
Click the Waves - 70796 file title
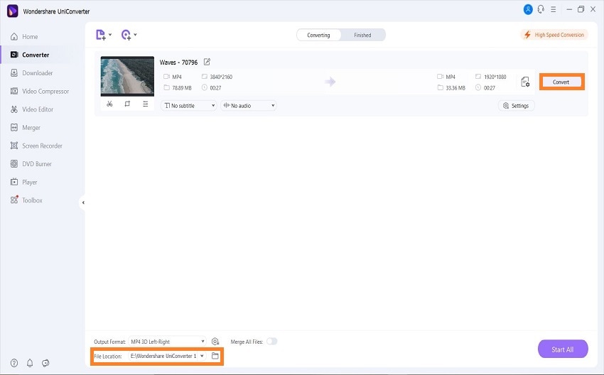pos(178,62)
